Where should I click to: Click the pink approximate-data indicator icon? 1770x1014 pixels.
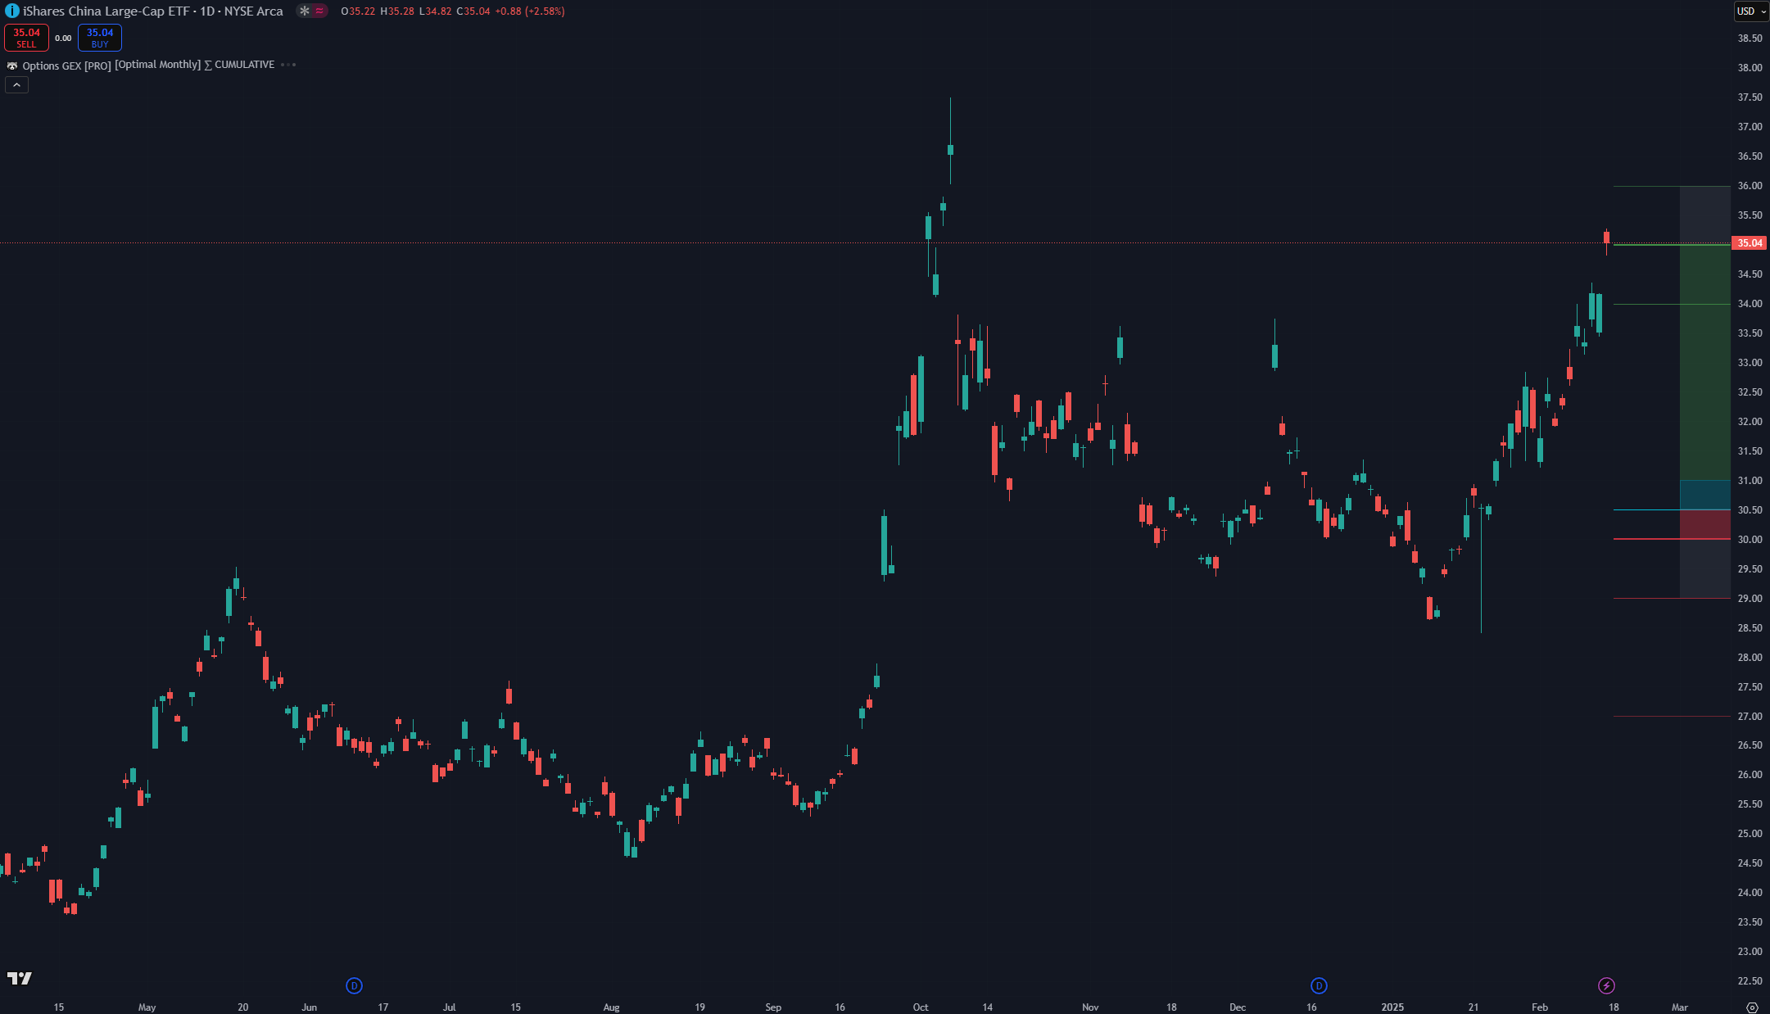[319, 11]
